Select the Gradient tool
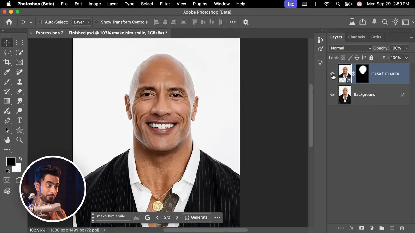 7,101
